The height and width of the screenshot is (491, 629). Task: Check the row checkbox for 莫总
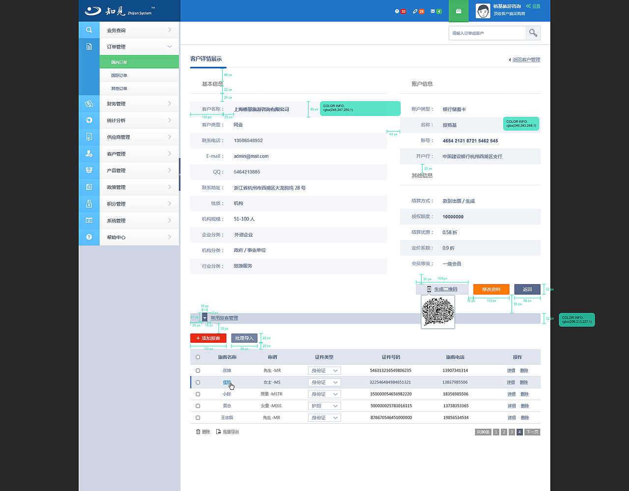(x=198, y=406)
